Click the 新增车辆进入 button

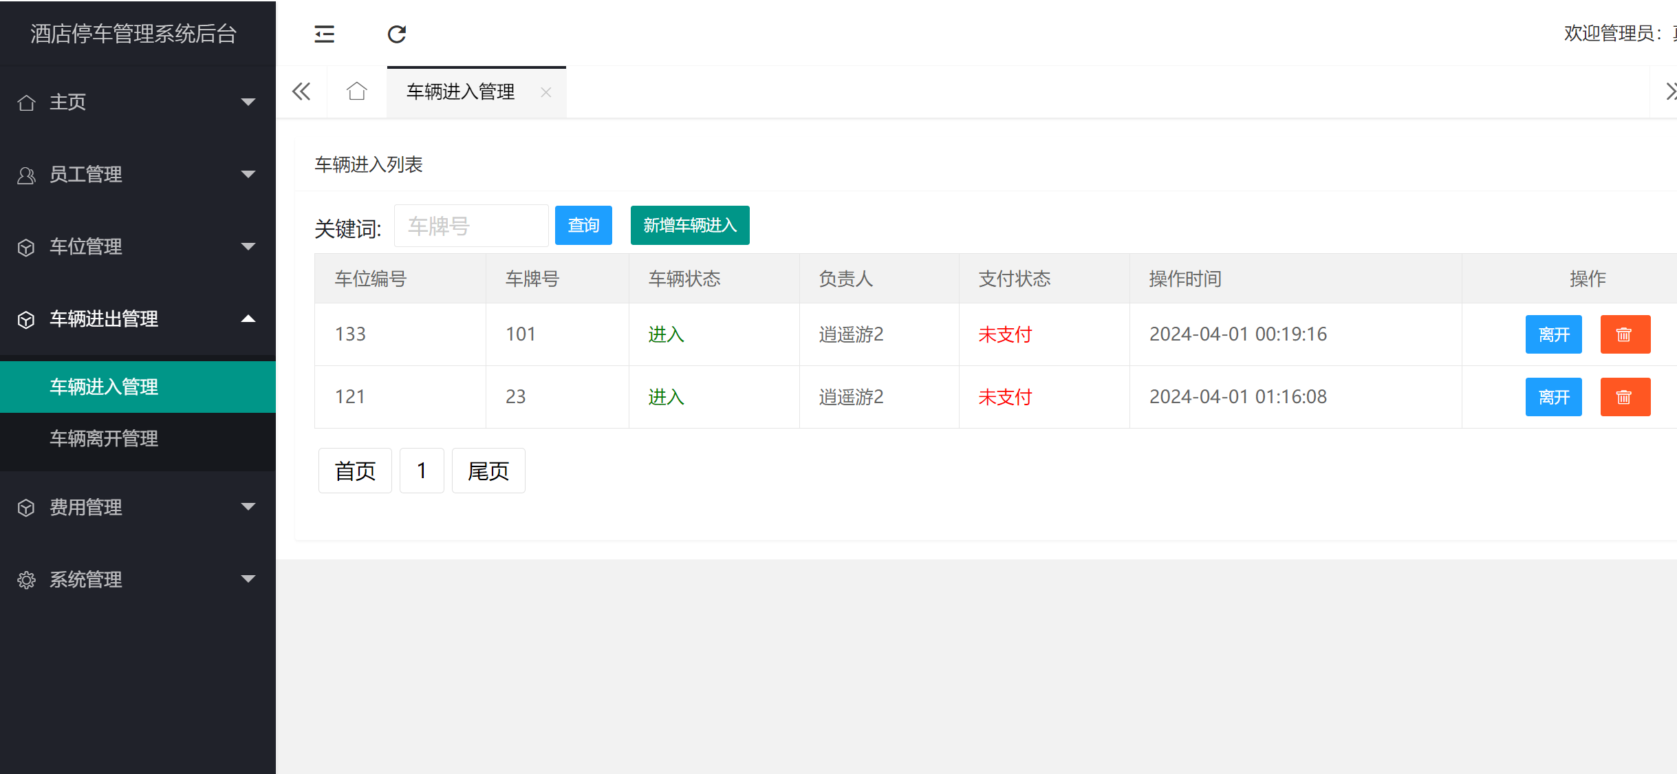click(x=690, y=226)
